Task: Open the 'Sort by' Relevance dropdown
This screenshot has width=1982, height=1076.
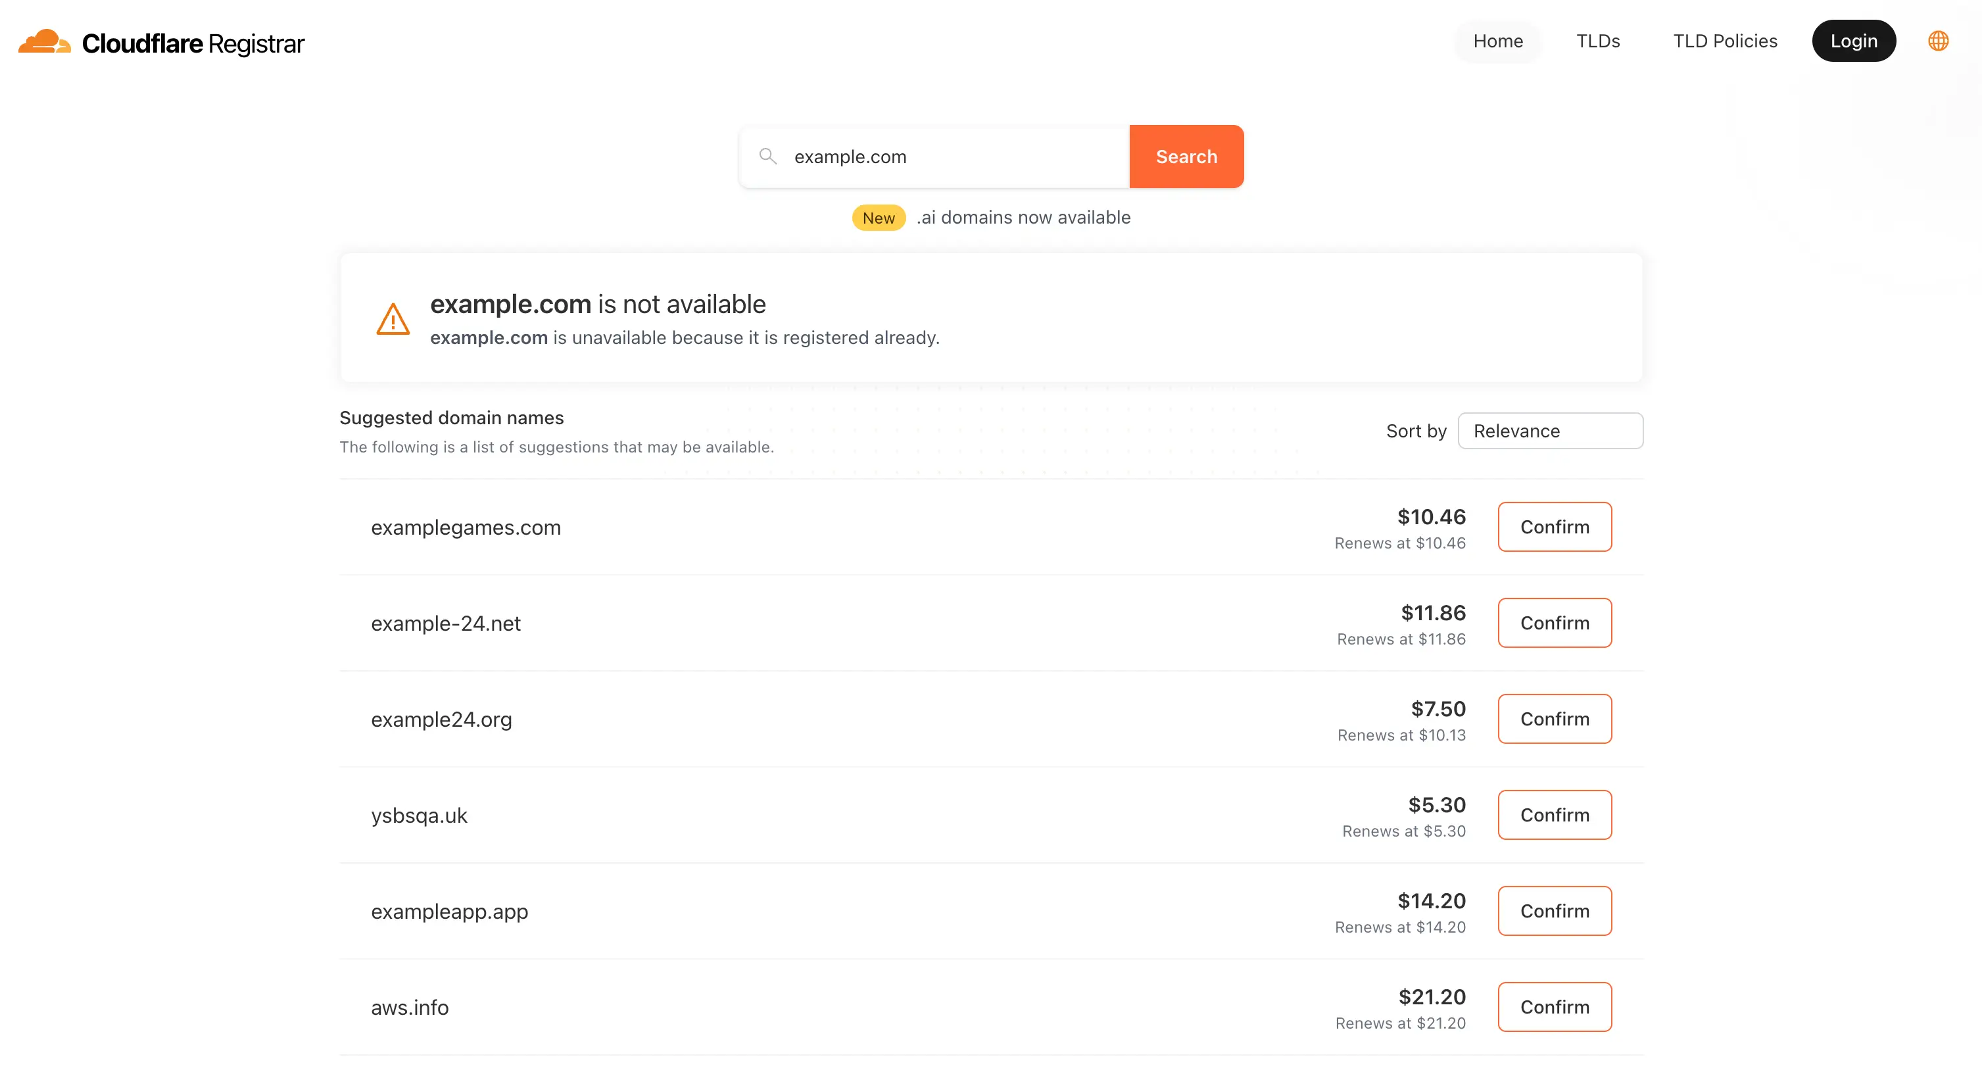Action: pos(1551,430)
